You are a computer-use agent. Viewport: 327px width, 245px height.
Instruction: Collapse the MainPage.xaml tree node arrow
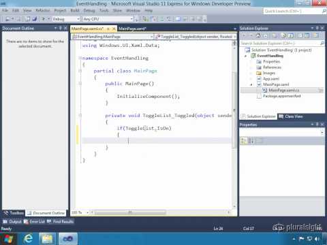tap(251, 84)
